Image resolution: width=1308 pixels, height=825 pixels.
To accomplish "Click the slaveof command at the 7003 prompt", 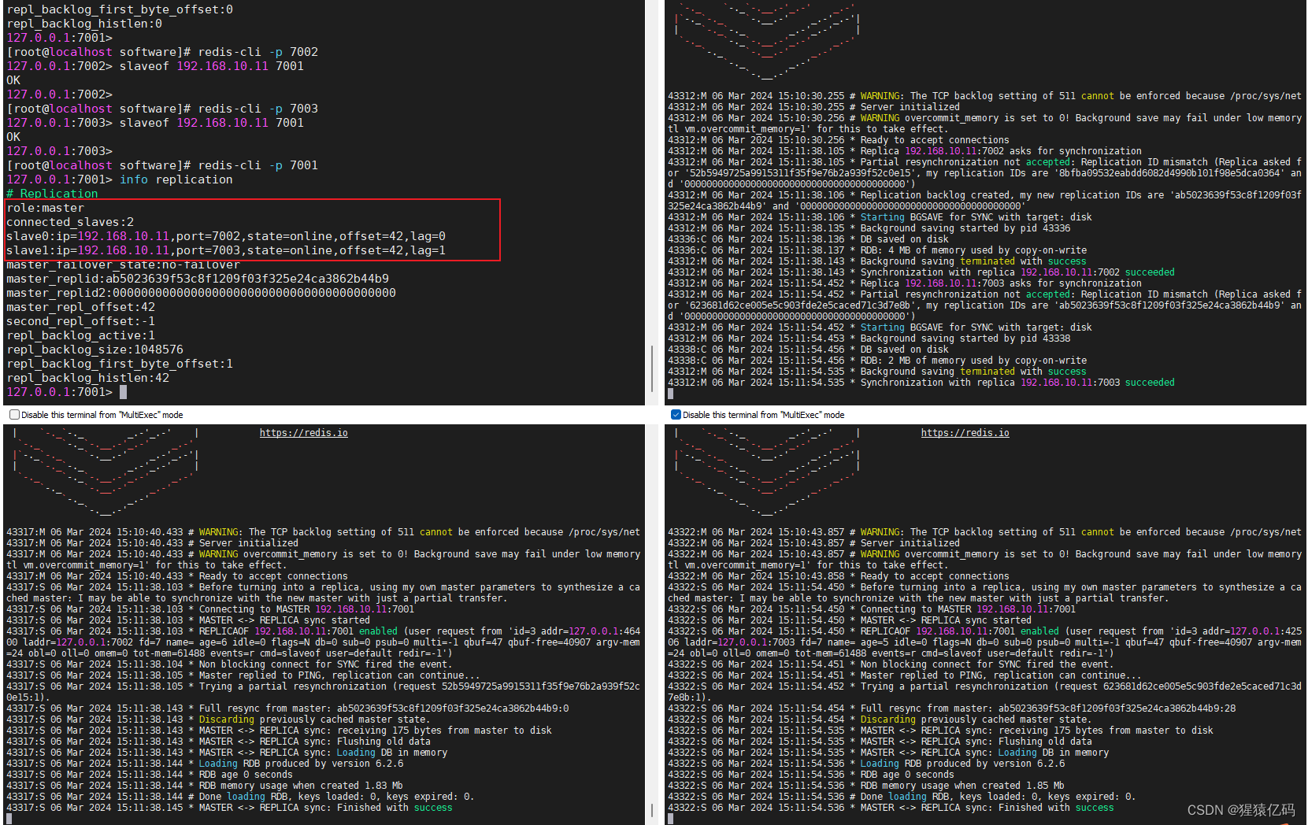I will (x=212, y=123).
